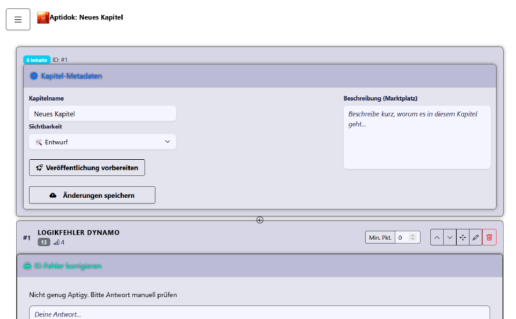The width and height of the screenshot is (516, 319).
Task: Click the Aptidok: Neues Kapitel page title
Action: point(86,17)
